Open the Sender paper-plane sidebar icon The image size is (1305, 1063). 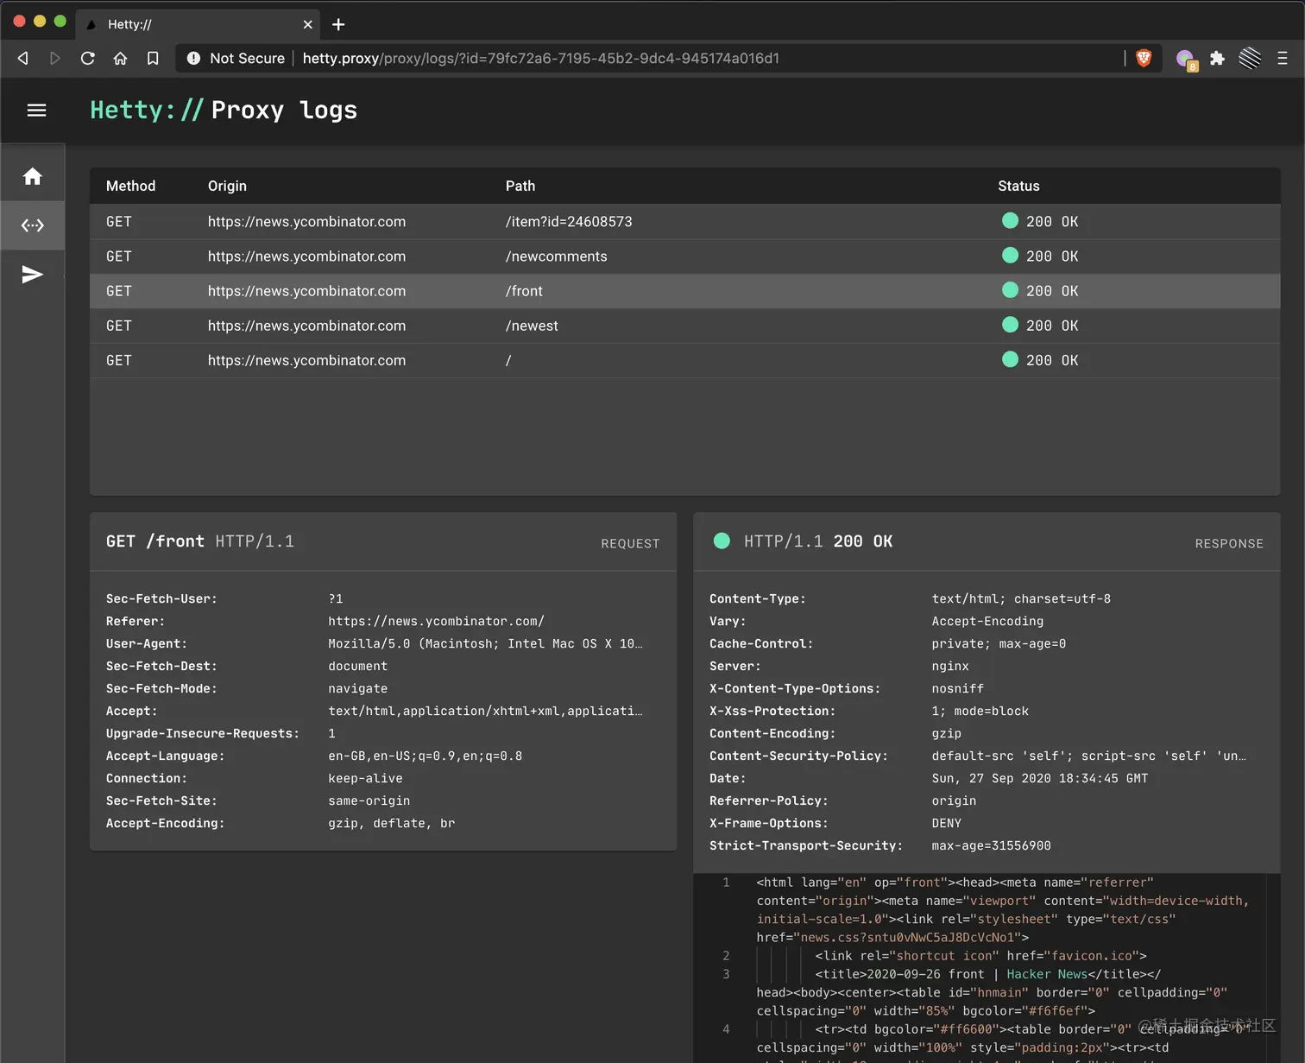click(x=33, y=275)
